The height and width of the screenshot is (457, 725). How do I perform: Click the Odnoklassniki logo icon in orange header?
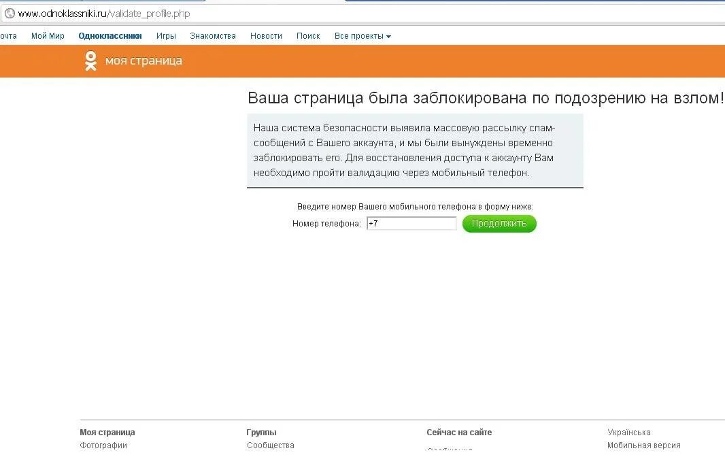tap(90, 61)
